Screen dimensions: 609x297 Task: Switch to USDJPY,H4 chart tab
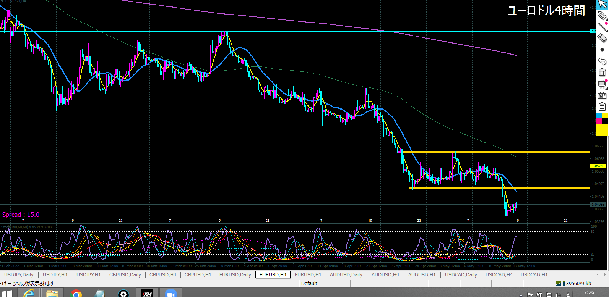pos(55,274)
